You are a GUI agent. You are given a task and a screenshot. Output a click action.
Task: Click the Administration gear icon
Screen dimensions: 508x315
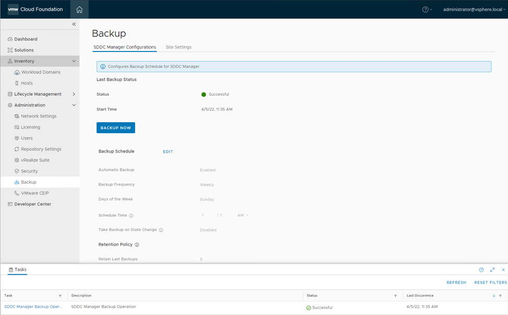(10, 105)
